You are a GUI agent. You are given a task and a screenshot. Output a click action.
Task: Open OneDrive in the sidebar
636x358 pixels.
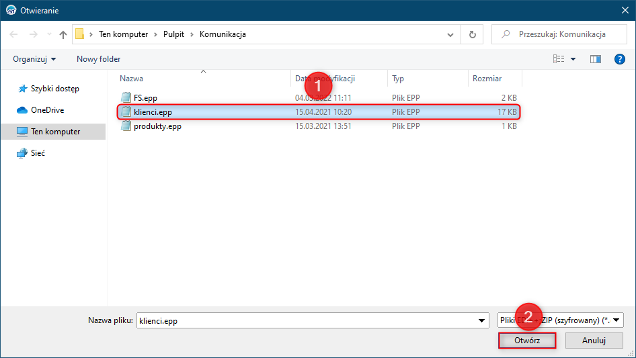(47, 110)
